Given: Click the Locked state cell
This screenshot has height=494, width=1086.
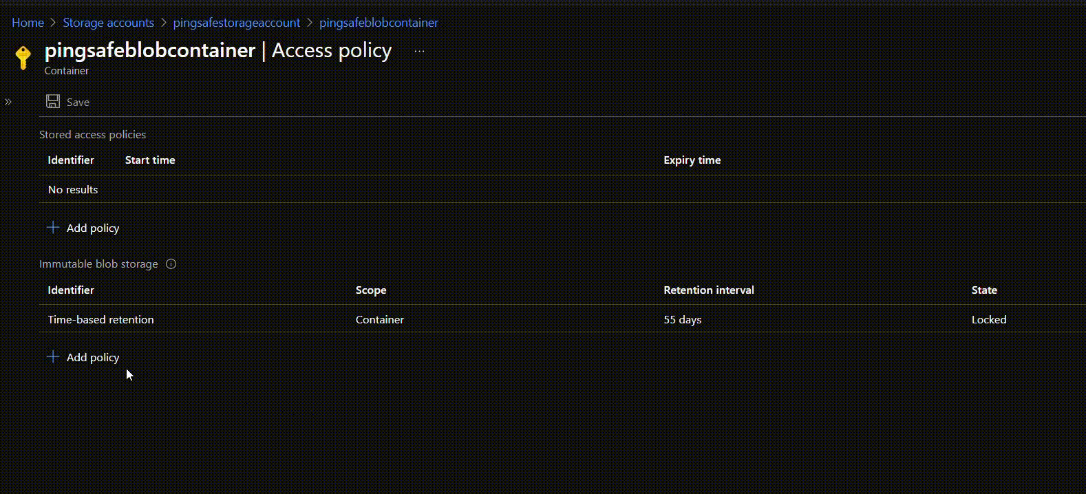Looking at the screenshot, I should (x=988, y=320).
